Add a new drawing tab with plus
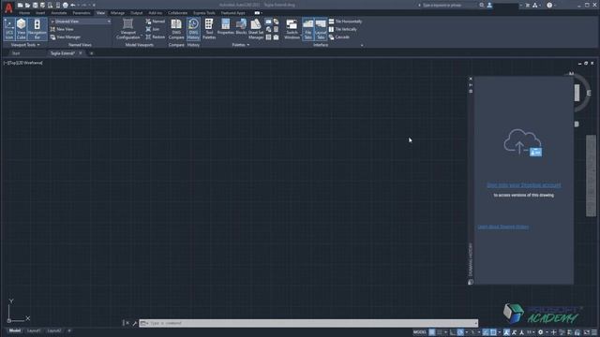 click(x=92, y=53)
